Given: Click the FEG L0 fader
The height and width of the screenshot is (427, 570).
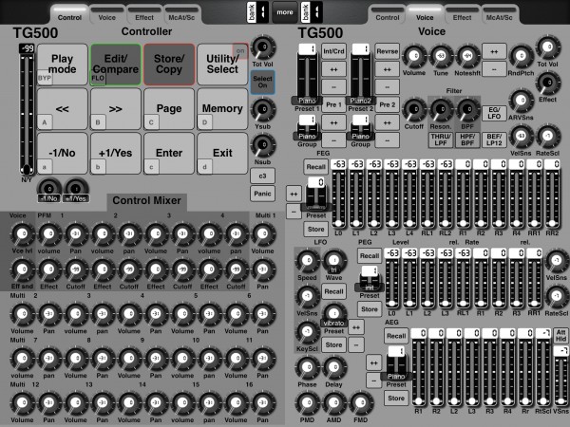Looking at the screenshot, I should [x=339, y=195].
